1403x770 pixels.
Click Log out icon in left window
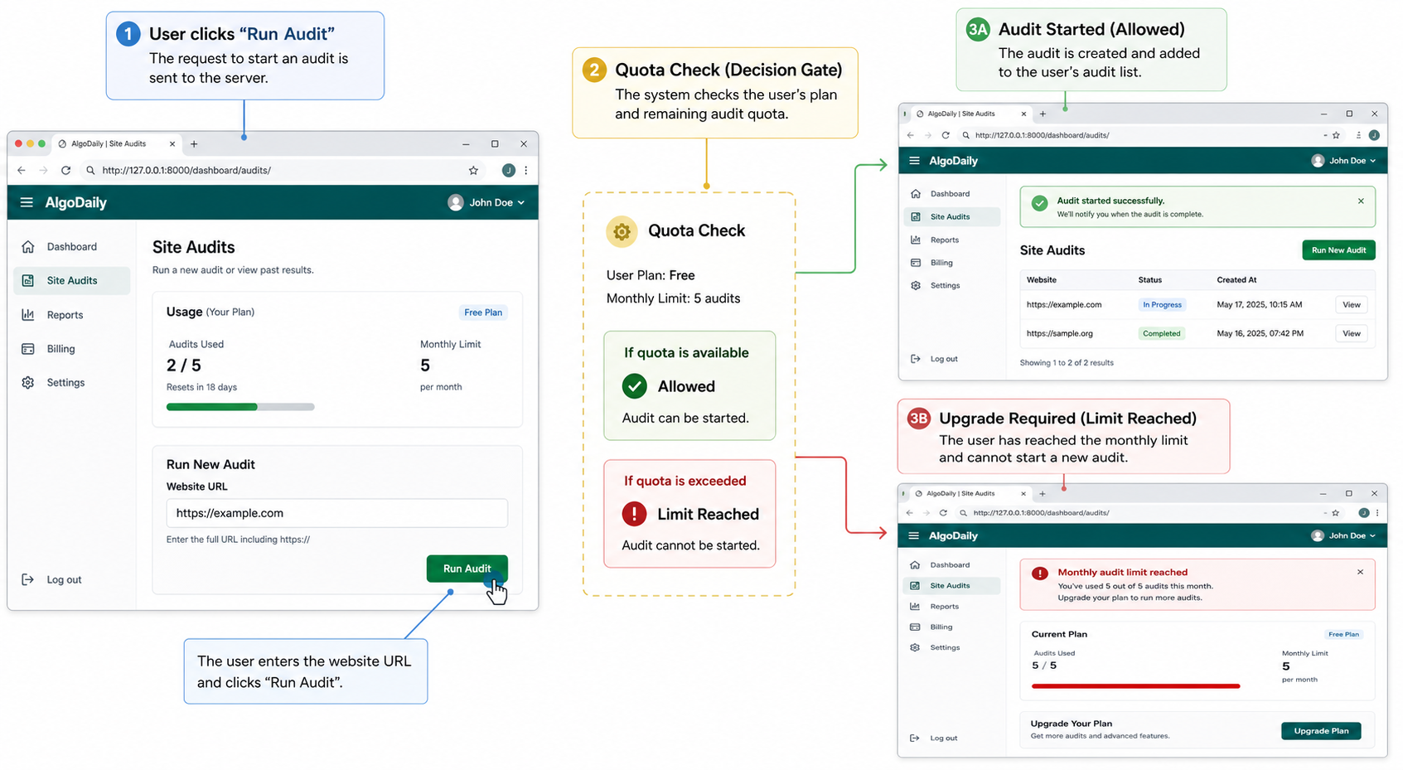click(x=27, y=579)
